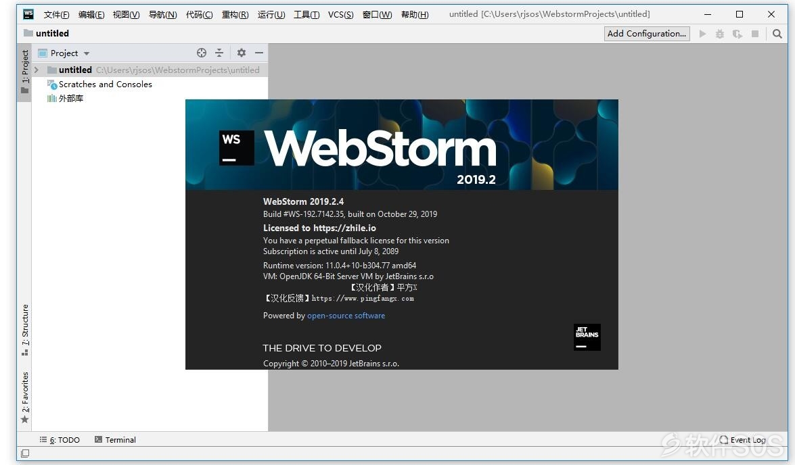Open the 编辑(E) menu
This screenshot has width=795, height=465.
click(91, 15)
